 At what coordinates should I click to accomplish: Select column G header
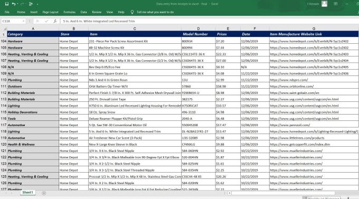[314, 29]
